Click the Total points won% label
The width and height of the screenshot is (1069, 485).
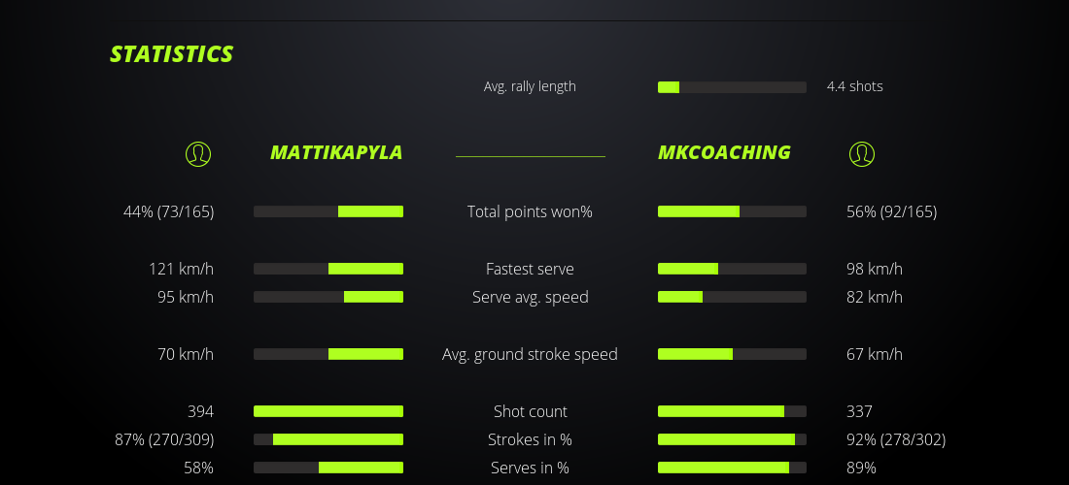tap(530, 211)
